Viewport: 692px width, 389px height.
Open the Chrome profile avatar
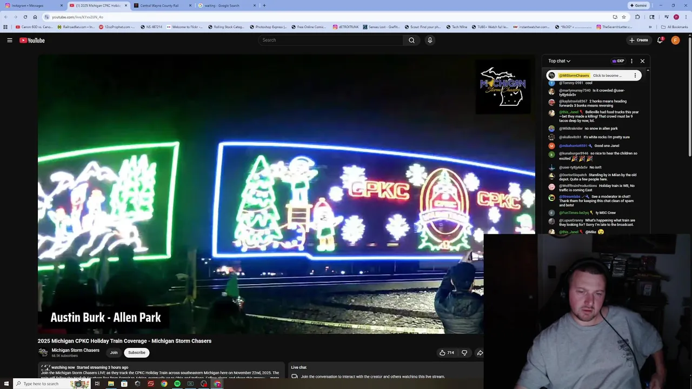[676, 17]
